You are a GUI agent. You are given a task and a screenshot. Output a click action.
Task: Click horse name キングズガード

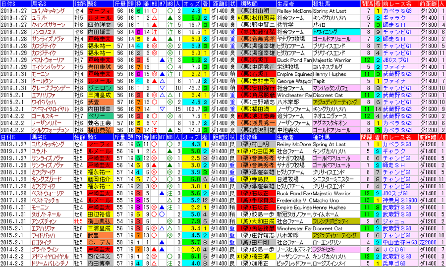47,179
